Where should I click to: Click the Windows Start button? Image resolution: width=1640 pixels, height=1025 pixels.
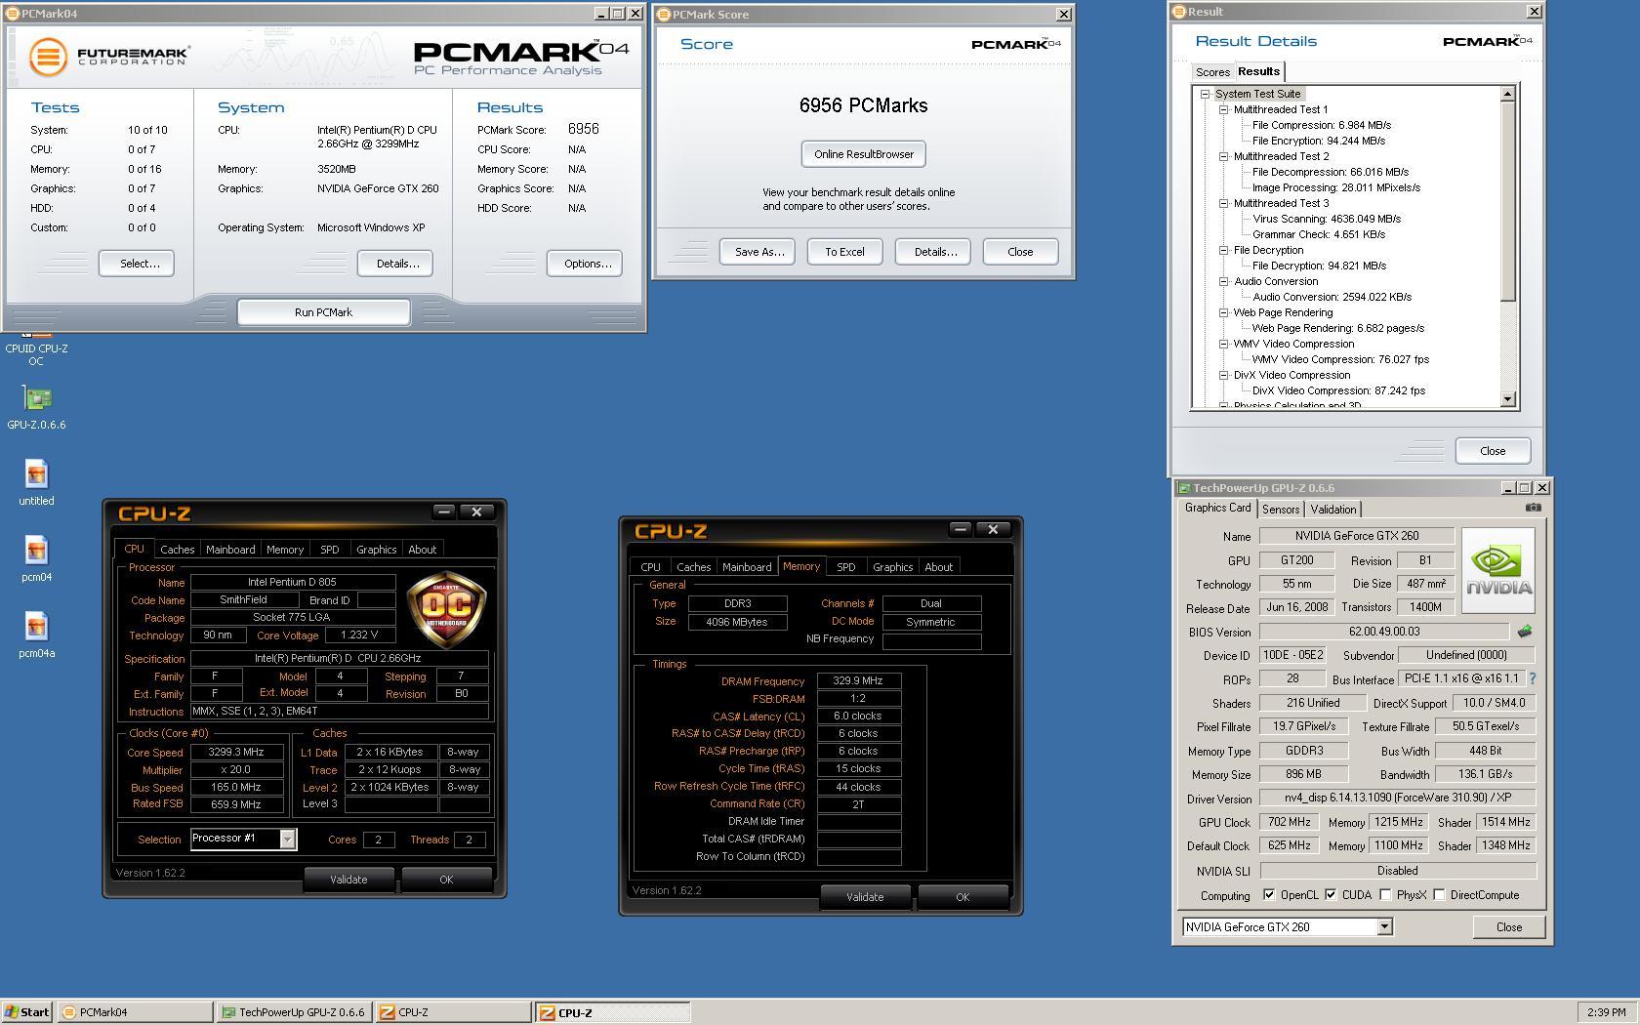coord(26,1012)
